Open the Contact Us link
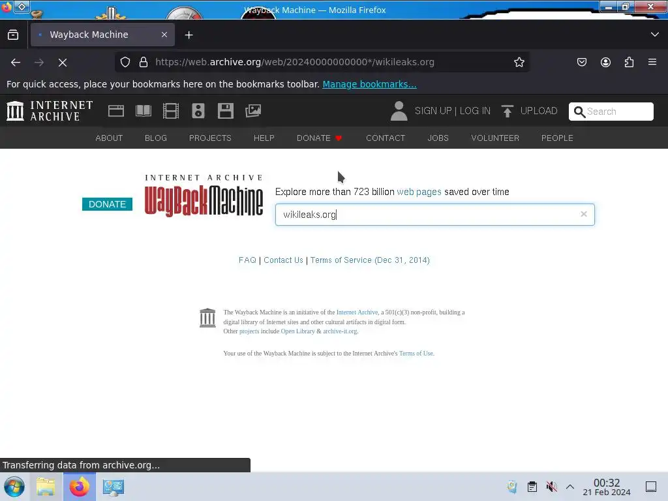 (283, 260)
